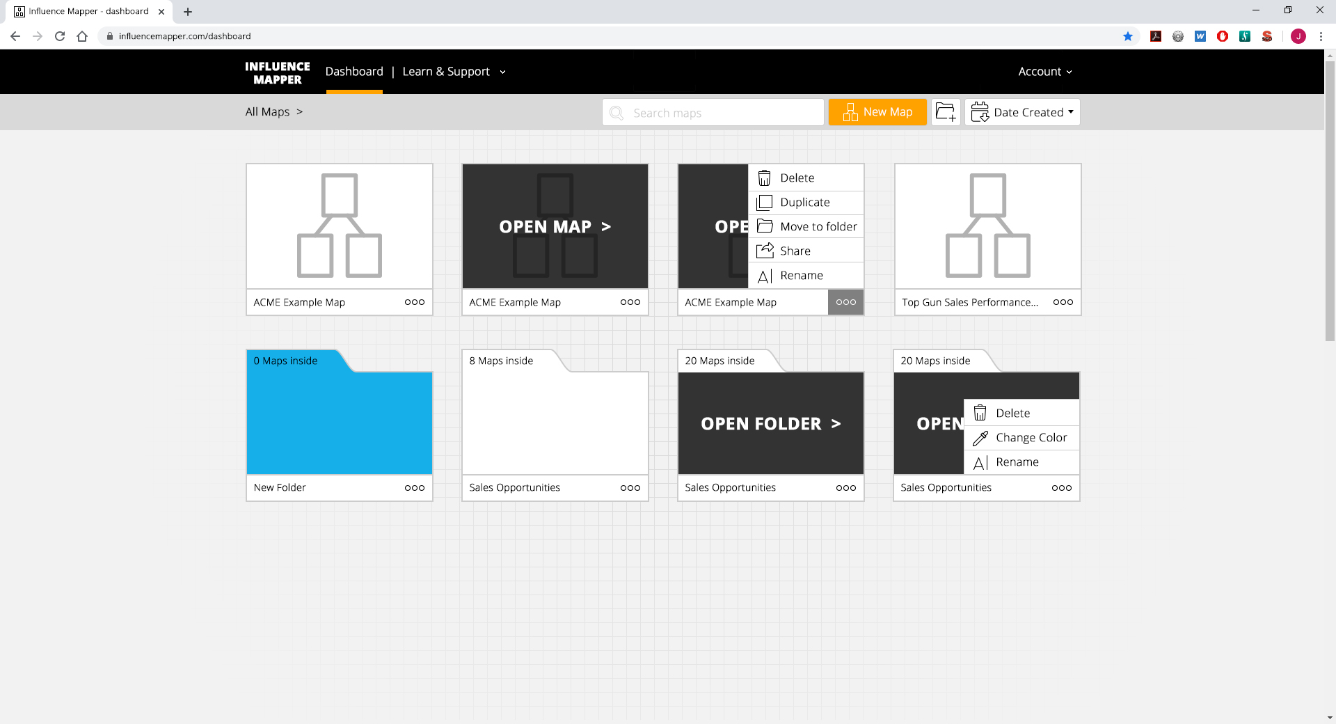Open the Chrome three-dot menu
This screenshot has width=1336, height=724.
click(1321, 36)
